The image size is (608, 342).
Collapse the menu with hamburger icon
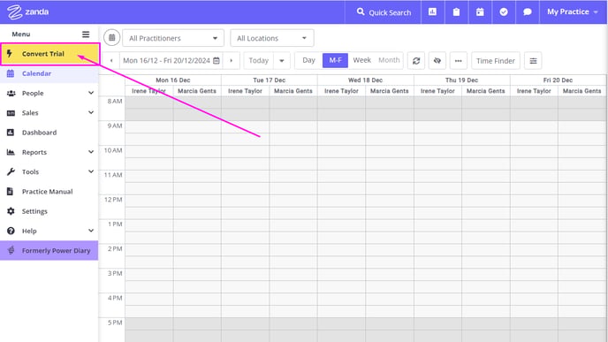click(86, 34)
